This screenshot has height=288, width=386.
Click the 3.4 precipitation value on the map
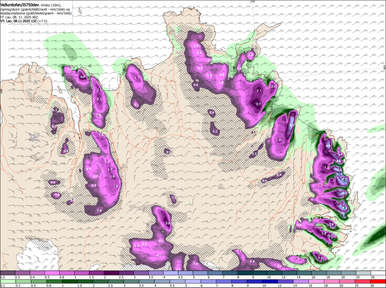(x=82, y=77)
